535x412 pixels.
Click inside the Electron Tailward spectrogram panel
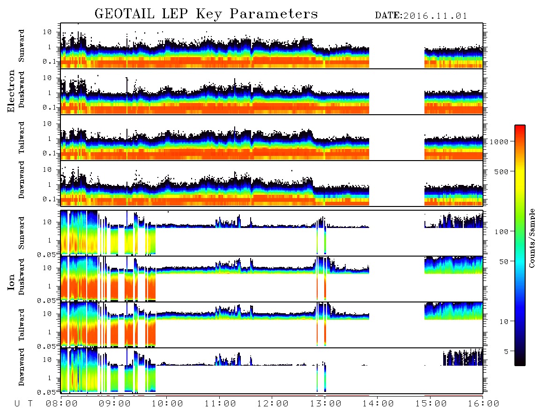pyautogui.click(x=272, y=138)
